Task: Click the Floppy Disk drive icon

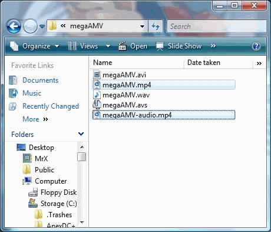Action: 33,192
